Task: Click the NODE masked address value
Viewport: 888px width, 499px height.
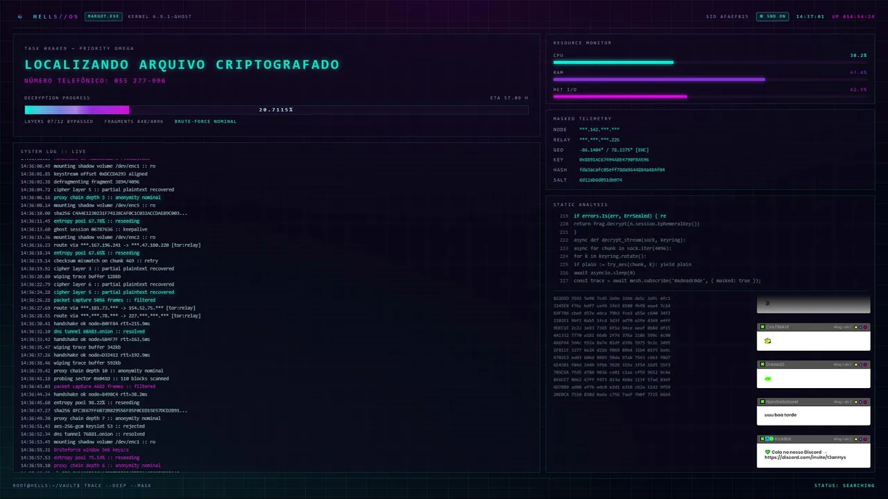Action: (599, 130)
